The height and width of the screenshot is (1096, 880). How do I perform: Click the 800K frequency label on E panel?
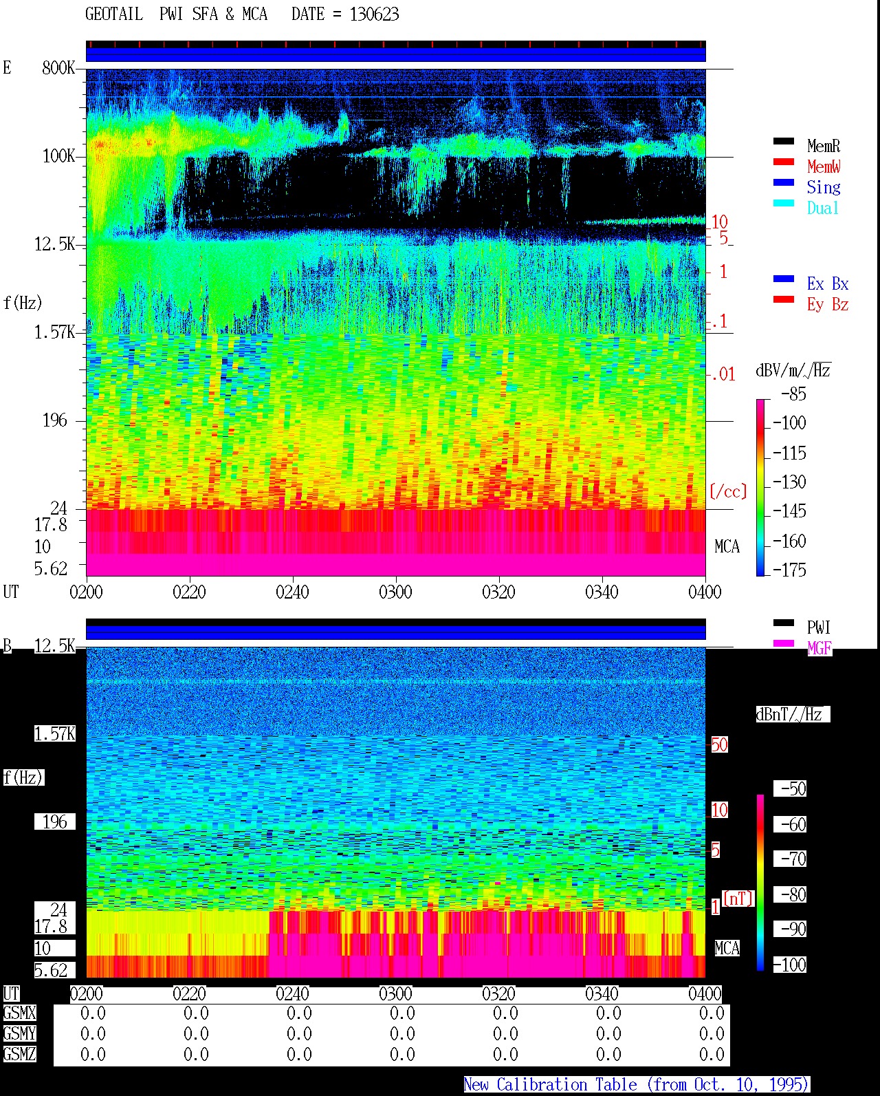click(x=58, y=68)
